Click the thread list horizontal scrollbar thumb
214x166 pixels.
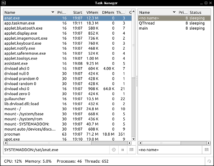click(x=161, y=143)
